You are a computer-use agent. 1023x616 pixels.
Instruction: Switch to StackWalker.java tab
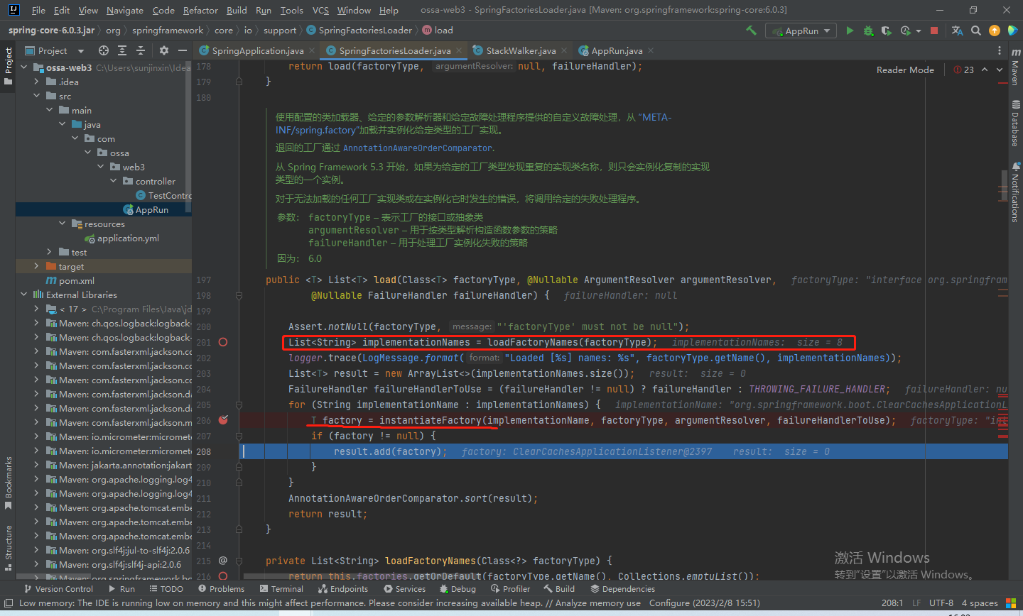click(x=521, y=50)
